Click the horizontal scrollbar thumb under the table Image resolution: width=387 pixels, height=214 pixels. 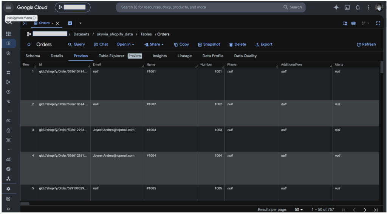25,204
